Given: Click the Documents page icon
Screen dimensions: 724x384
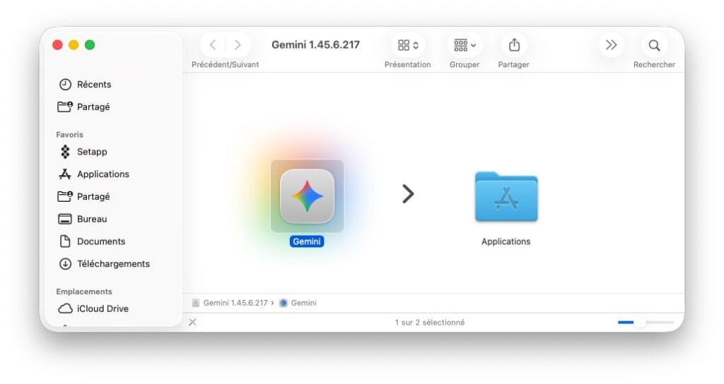Looking at the screenshot, I should pyautogui.click(x=65, y=241).
